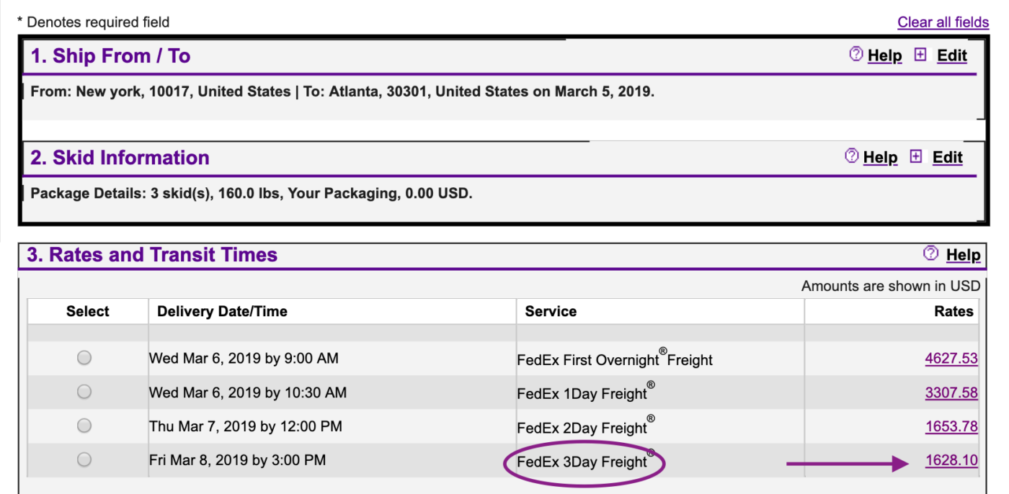
Task: Select the FedEx First Overnight Freight radio button
Action: (x=84, y=357)
